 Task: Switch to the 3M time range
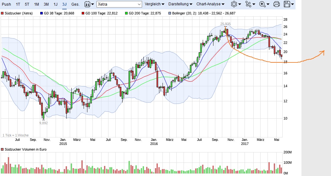click(x=46, y=4)
